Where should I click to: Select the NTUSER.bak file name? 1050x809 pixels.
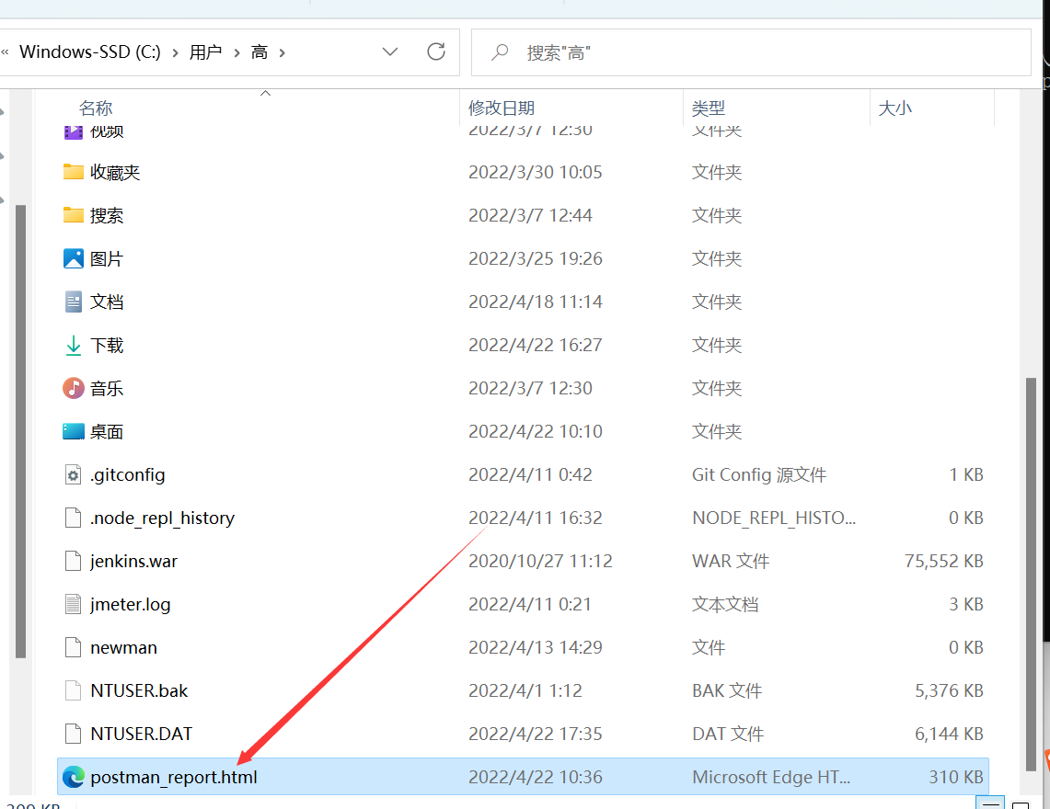coord(139,690)
